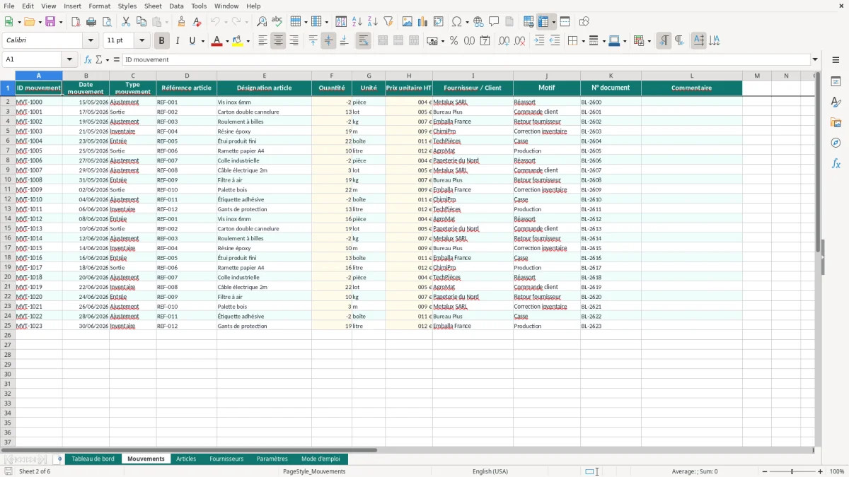Click the zoom in plus button

tap(821, 471)
